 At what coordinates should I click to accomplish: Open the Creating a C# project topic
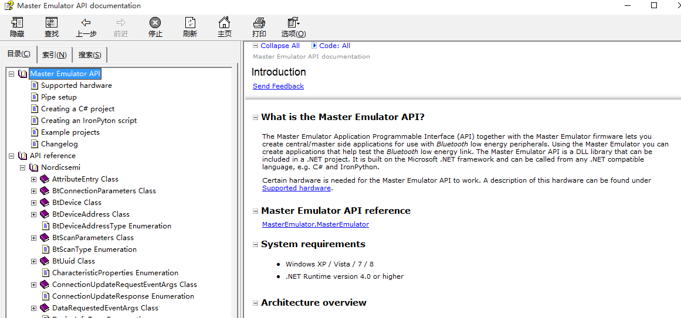78,109
